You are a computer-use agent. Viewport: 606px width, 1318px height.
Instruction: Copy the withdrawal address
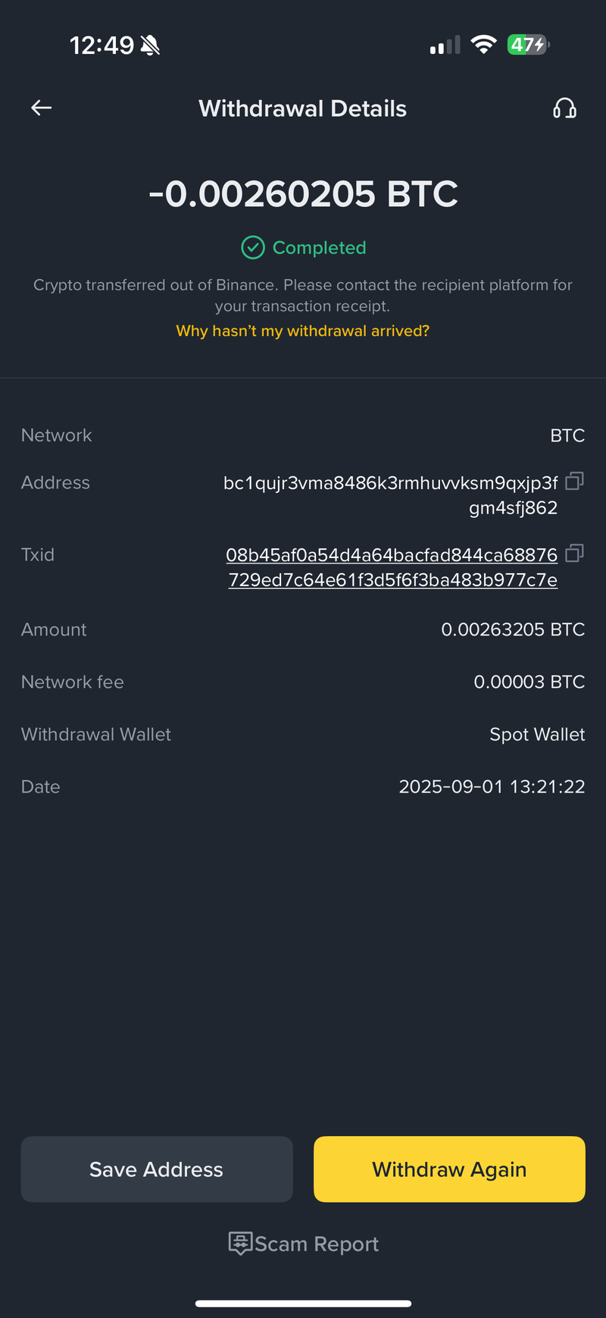[574, 482]
